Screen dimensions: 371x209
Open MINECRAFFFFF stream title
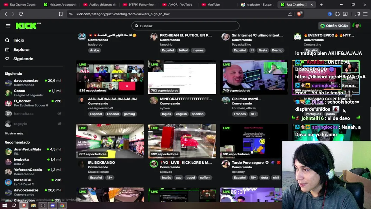click(186, 99)
